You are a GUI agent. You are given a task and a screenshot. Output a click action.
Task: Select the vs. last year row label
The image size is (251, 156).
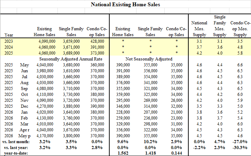point(15,148)
